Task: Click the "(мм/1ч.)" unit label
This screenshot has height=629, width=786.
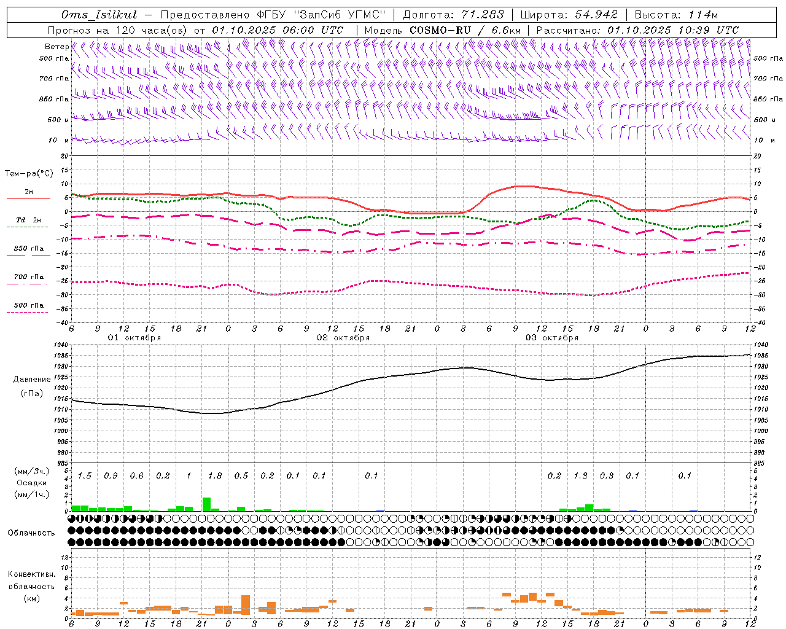Action: click(x=31, y=494)
